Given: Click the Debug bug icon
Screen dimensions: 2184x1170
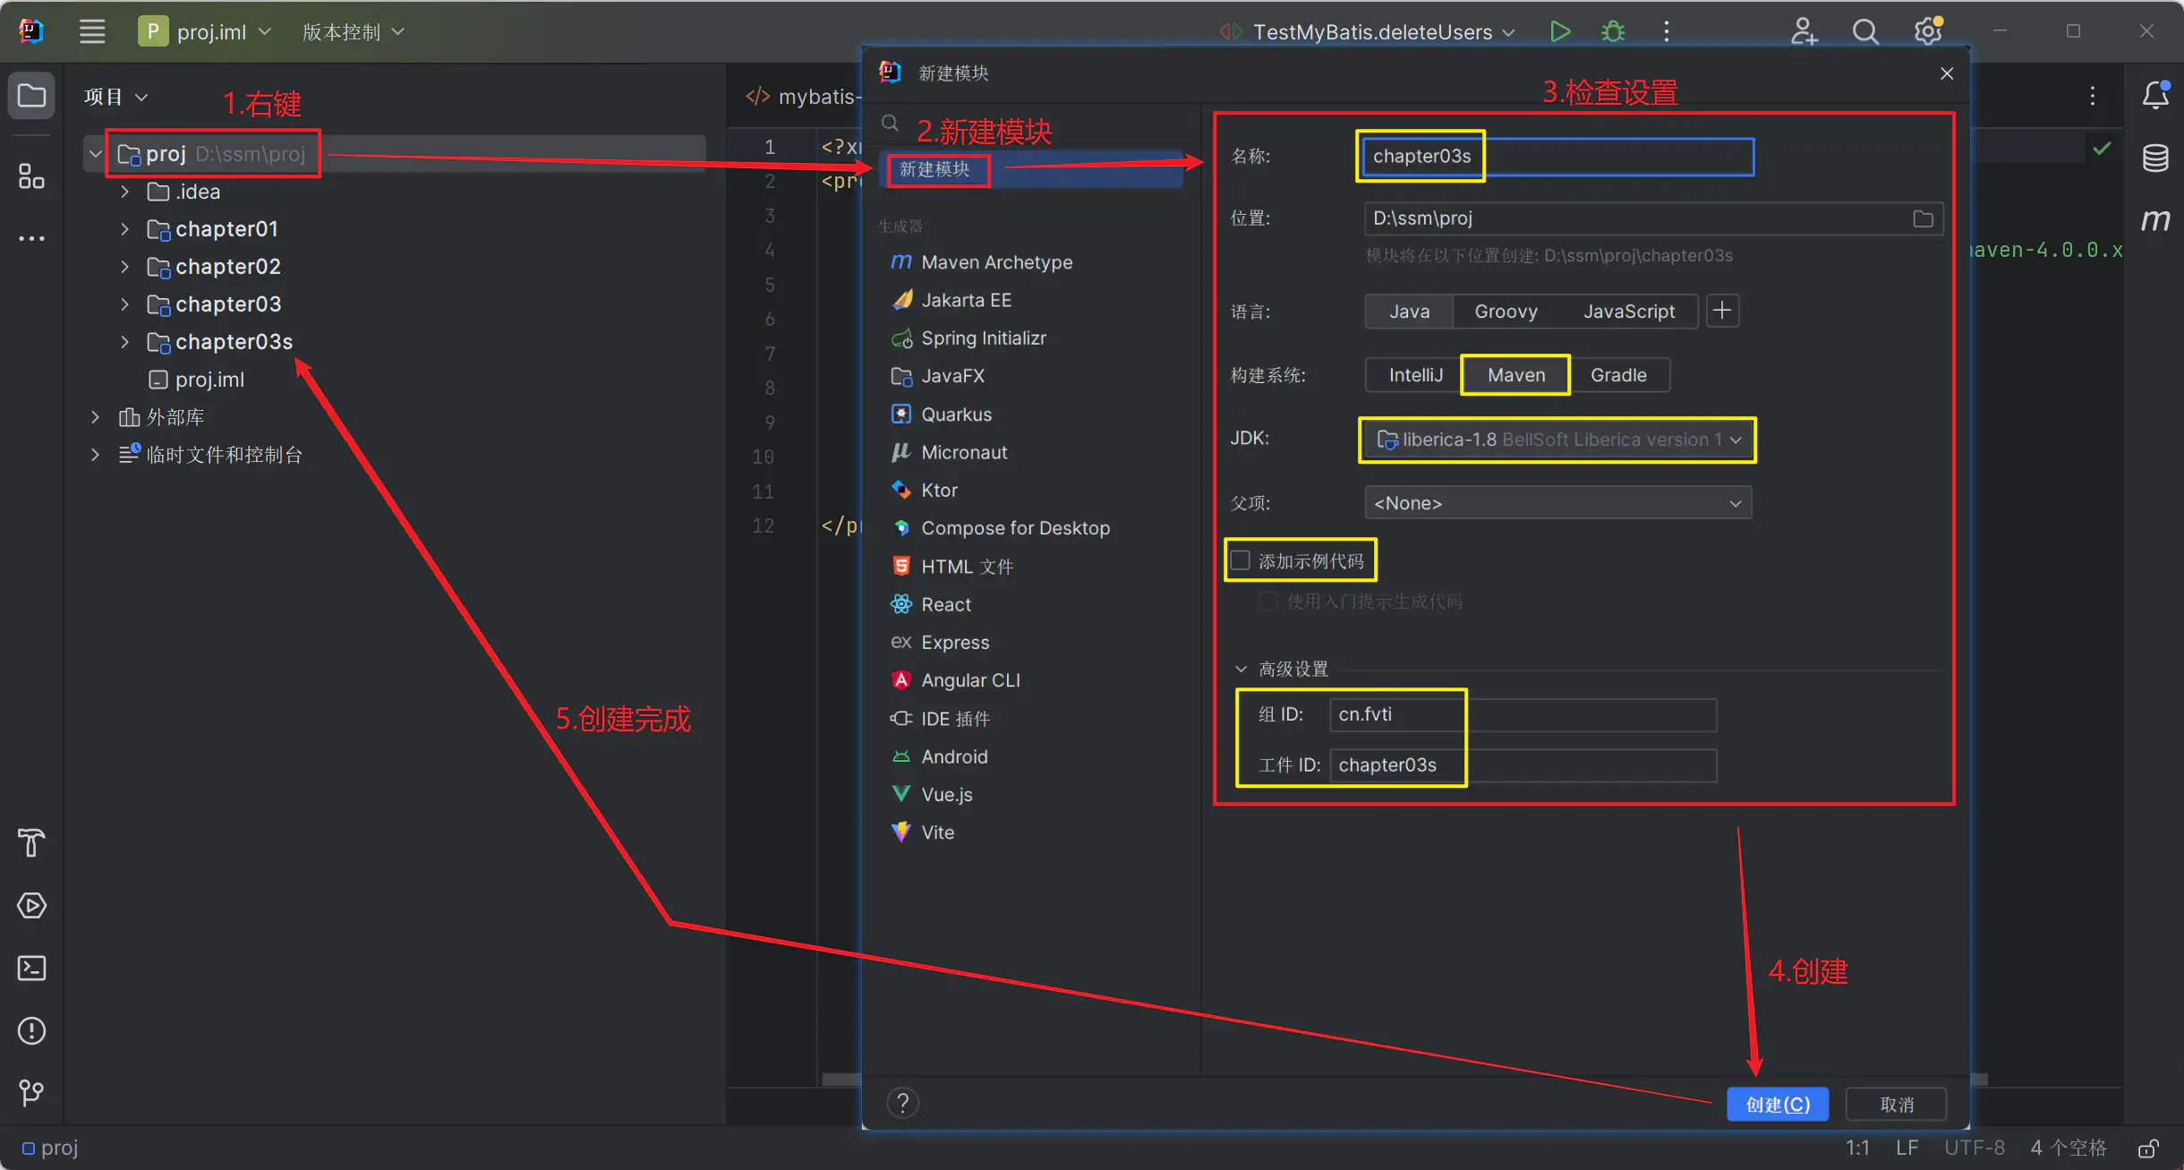Looking at the screenshot, I should click(x=1613, y=31).
